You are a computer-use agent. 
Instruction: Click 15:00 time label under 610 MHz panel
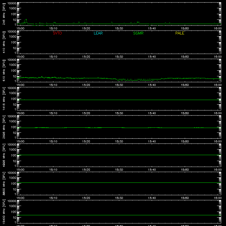pos(20,85)
